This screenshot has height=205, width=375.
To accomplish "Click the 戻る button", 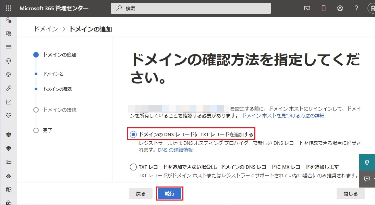I will (x=141, y=194).
